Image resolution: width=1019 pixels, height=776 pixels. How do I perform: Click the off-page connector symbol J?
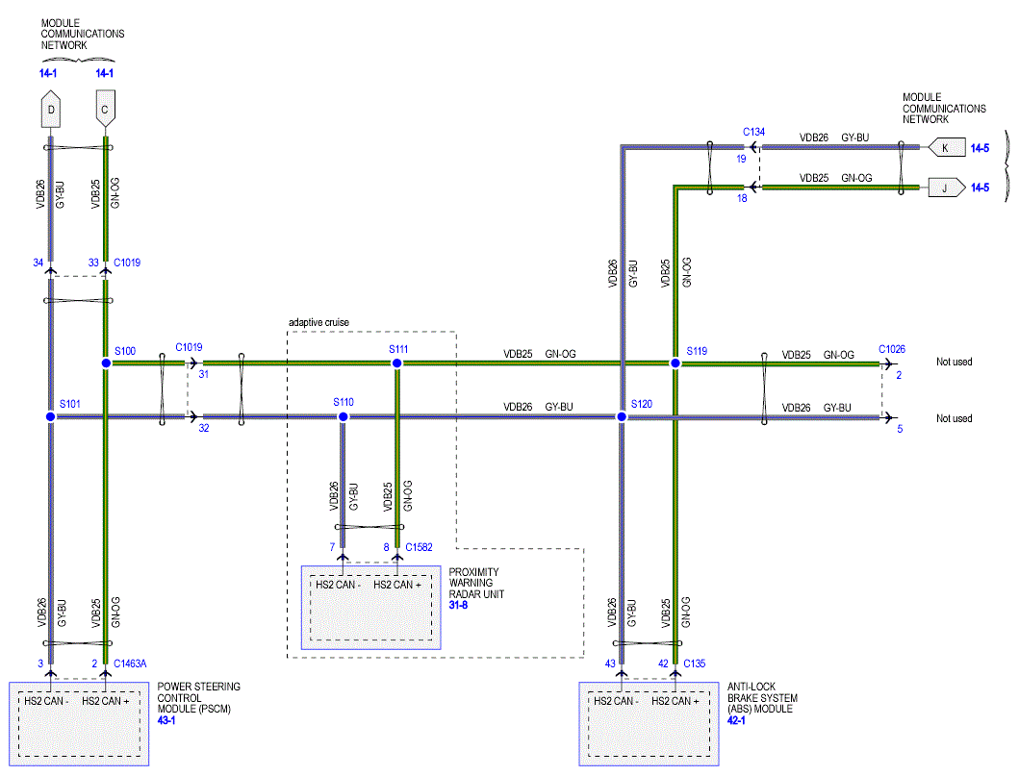tap(944, 188)
